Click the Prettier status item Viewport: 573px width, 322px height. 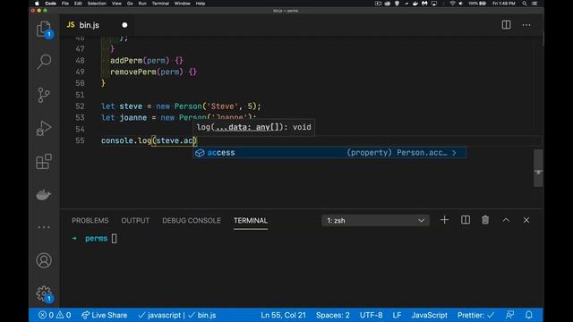point(475,315)
